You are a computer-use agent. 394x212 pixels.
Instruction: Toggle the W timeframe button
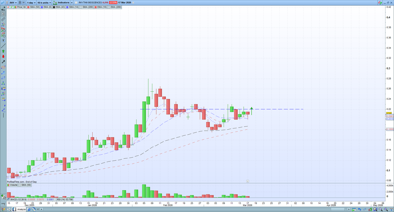[24, 3]
